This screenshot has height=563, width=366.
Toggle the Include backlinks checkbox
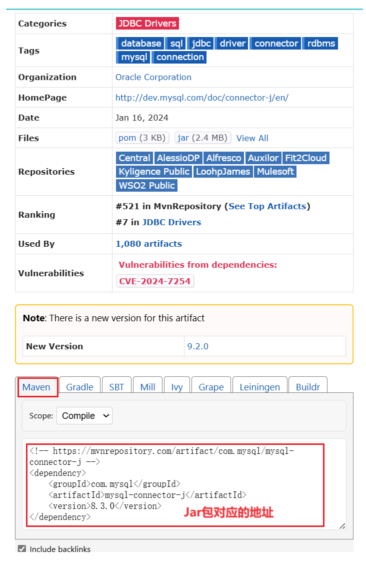click(x=22, y=549)
